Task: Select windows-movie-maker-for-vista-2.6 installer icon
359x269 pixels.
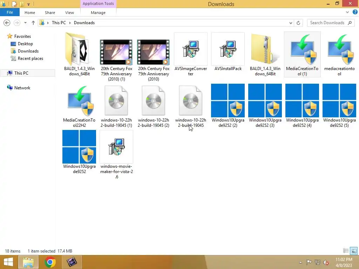Action: coord(116,147)
